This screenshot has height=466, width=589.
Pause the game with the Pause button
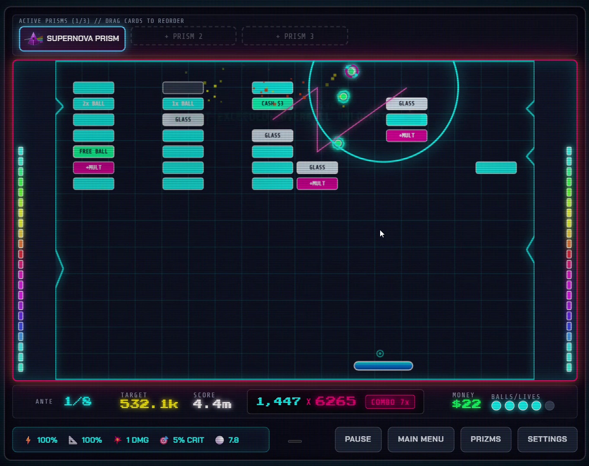coord(358,439)
